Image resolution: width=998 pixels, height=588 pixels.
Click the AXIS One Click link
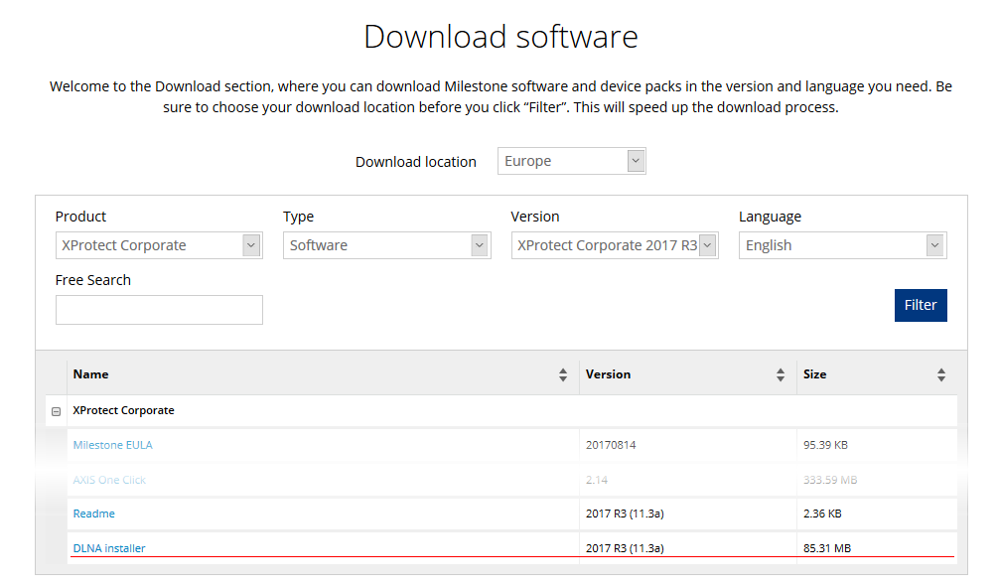pyautogui.click(x=108, y=479)
